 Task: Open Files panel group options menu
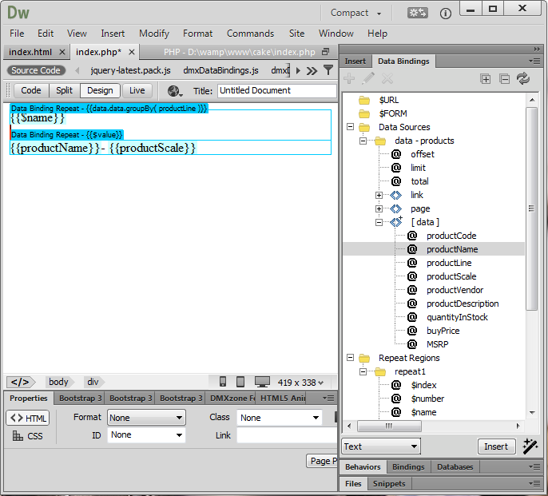tap(534, 483)
